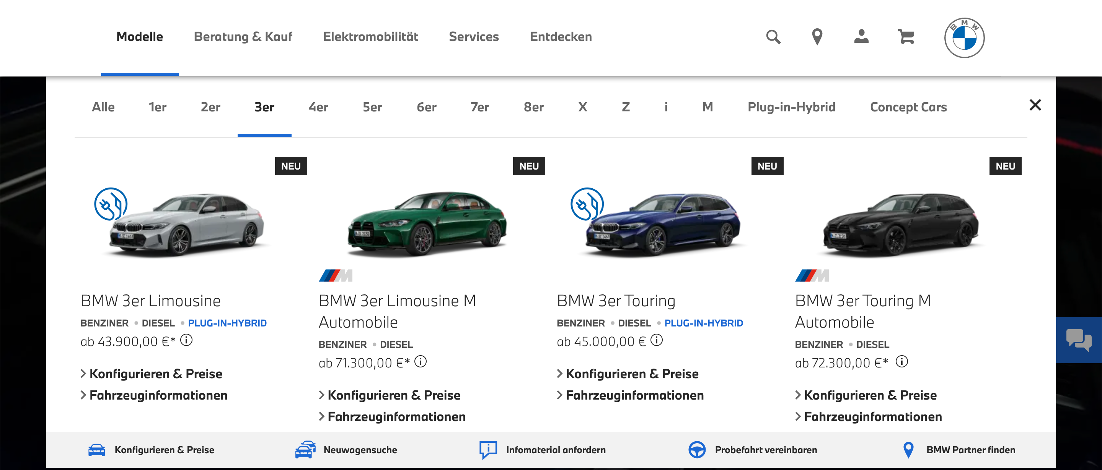The width and height of the screenshot is (1102, 470).
Task: Switch to the M models tab
Action: pos(707,107)
